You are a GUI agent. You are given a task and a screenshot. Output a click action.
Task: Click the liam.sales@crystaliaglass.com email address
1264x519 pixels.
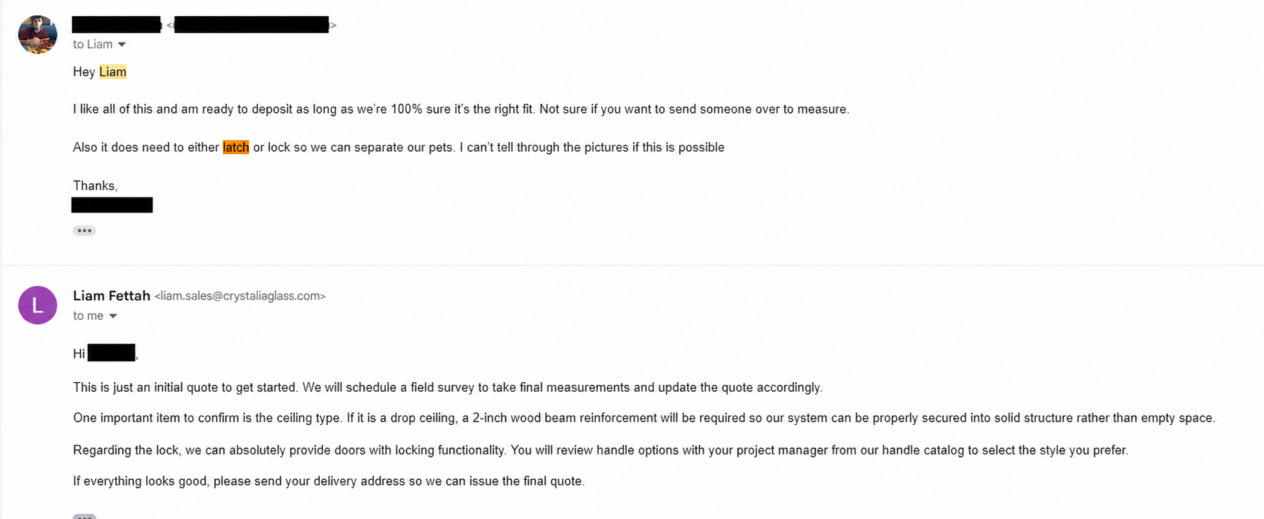click(240, 296)
